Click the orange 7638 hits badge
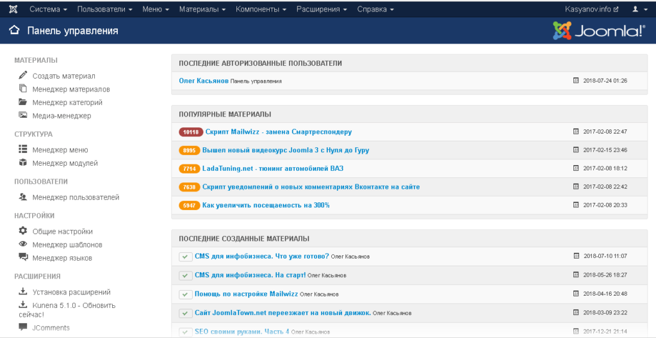This screenshot has height=338, width=656. coord(190,187)
